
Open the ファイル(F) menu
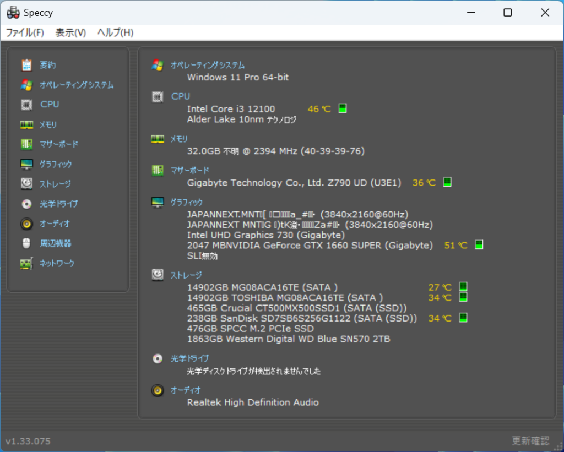tap(25, 32)
